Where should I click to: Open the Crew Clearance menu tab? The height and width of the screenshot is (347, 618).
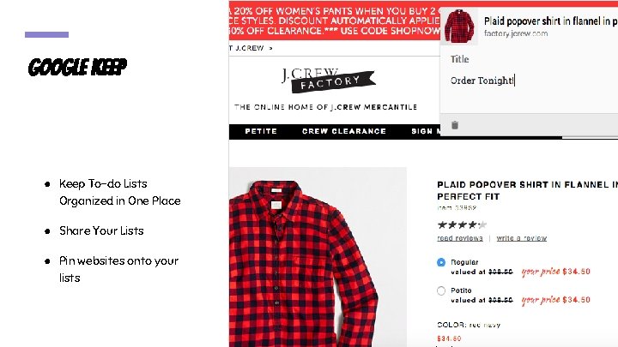(x=343, y=131)
